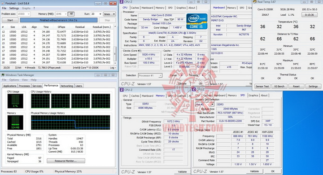The image size is (323, 175).
Task: Select Graphics tab in CPU-Z SPD window
Action: pos(253,96)
